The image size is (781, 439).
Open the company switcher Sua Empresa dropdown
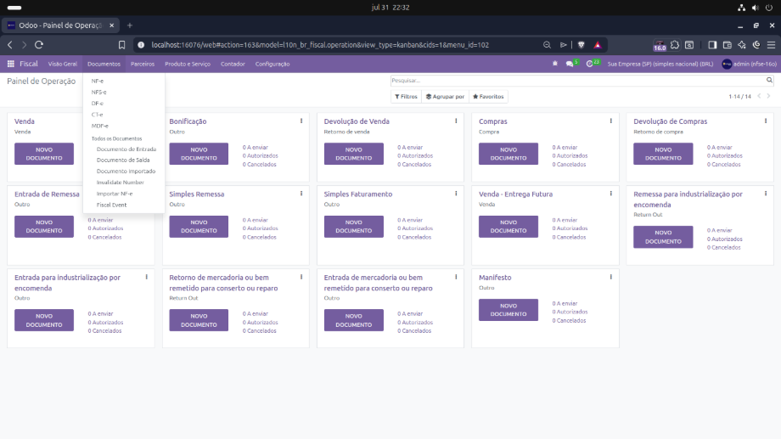point(660,64)
